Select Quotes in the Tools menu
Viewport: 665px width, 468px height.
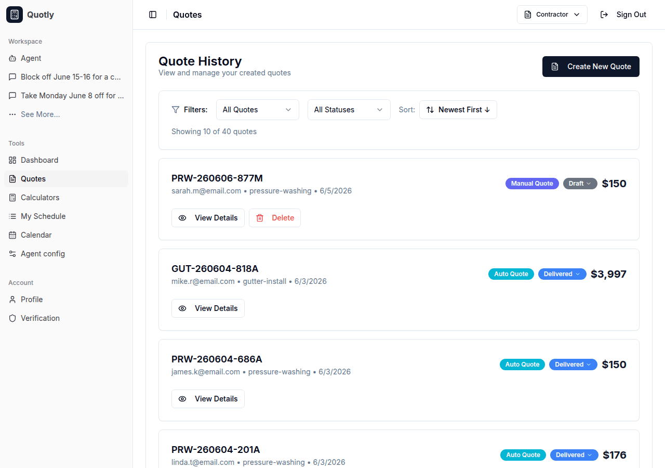[x=66, y=179]
